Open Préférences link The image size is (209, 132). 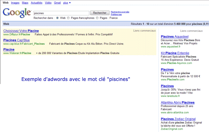coord(116,14)
